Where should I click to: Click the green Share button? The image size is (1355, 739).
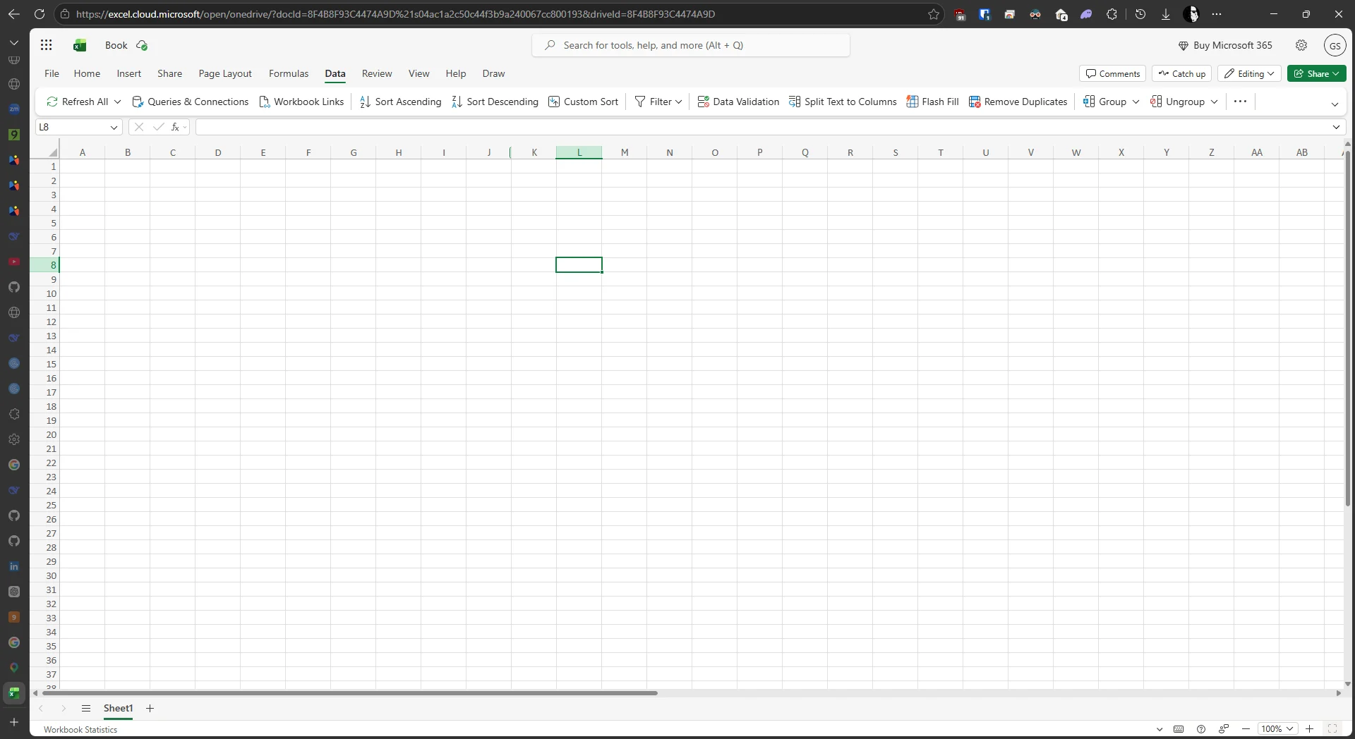(x=1317, y=73)
